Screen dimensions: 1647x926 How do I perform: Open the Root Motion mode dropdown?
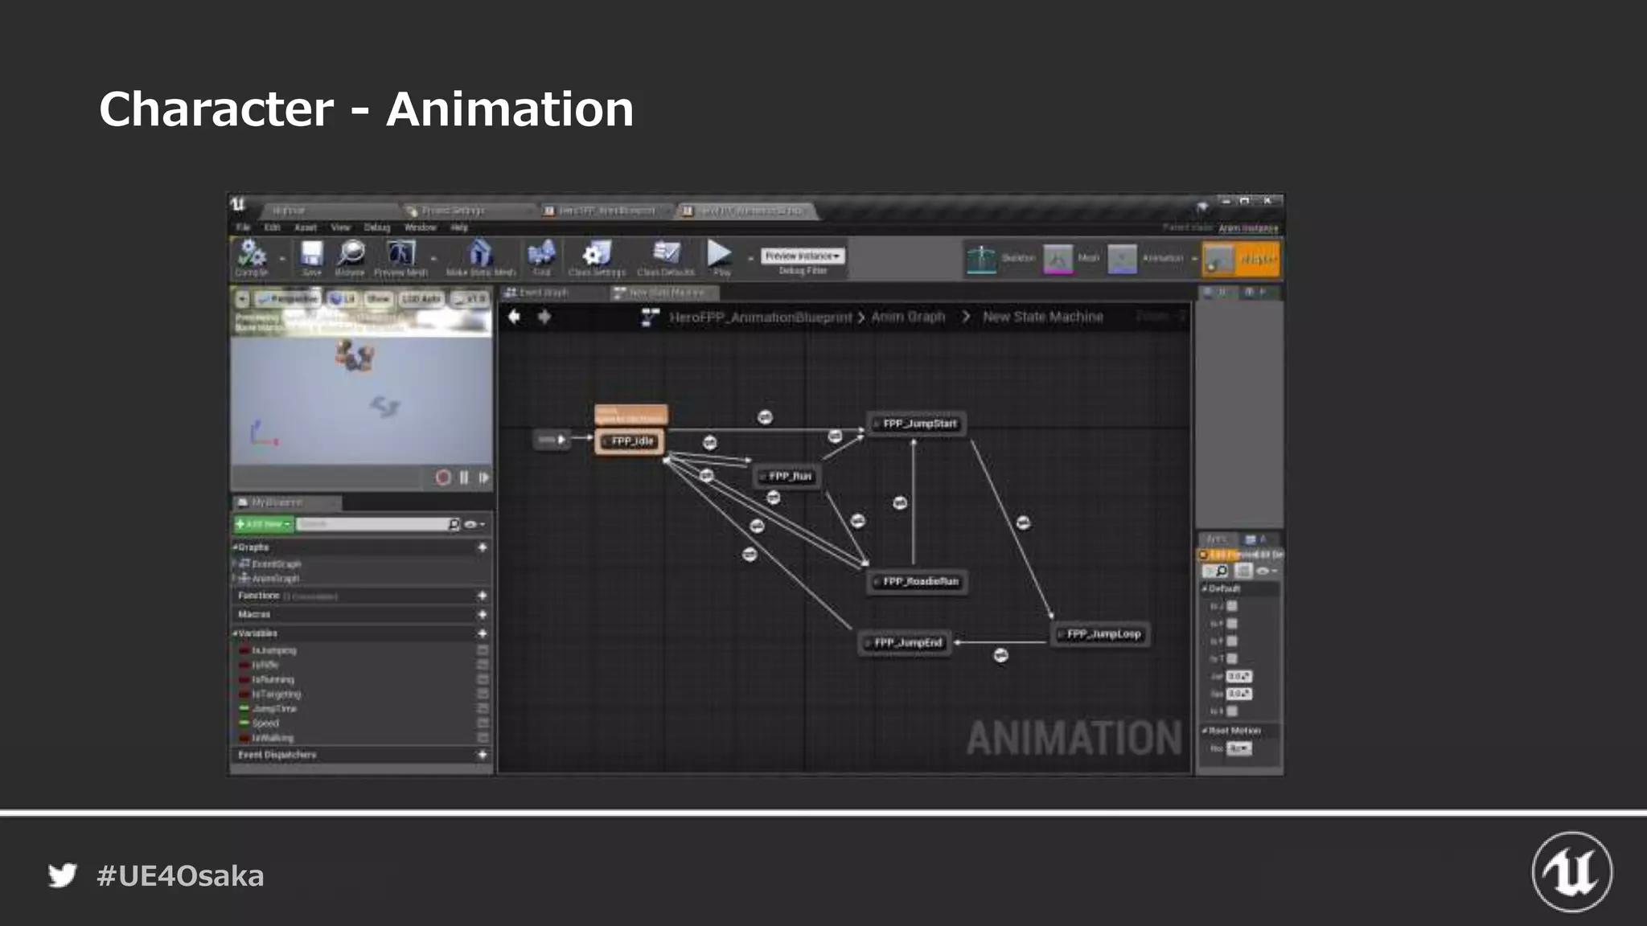[x=1239, y=748]
